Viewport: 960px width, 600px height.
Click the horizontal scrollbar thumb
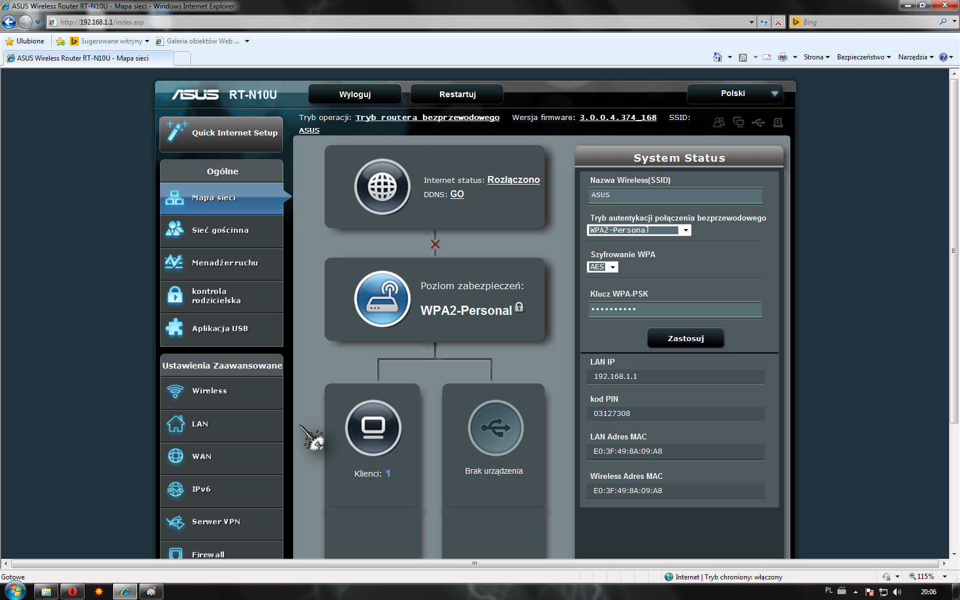pyautogui.click(x=474, y=563)
